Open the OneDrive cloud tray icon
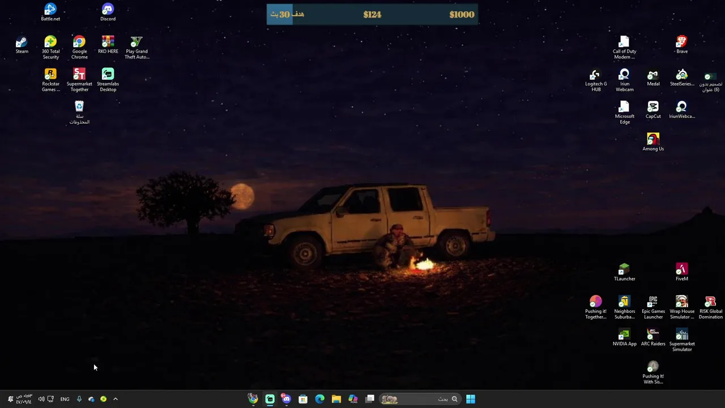Image resolution: width=725 pixels, height=408 pixels. pos(91,399)
